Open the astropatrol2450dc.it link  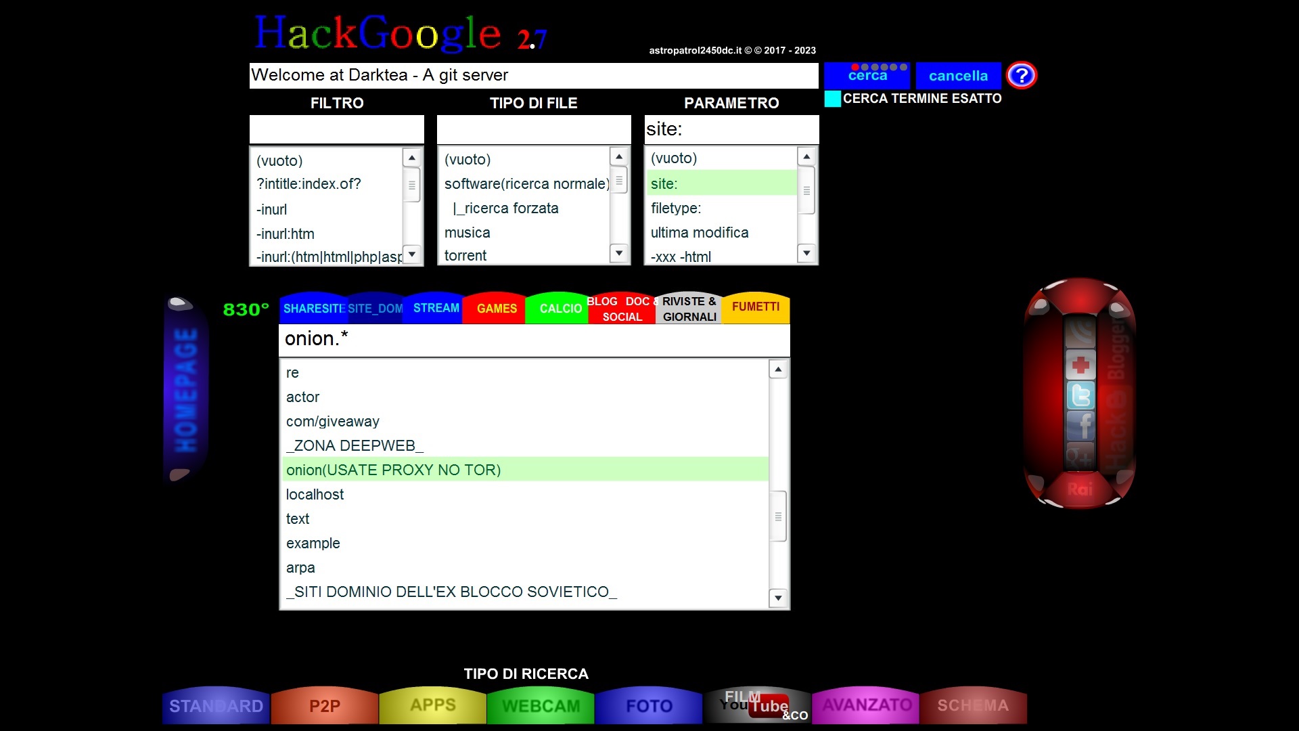[x=732, y=51]
